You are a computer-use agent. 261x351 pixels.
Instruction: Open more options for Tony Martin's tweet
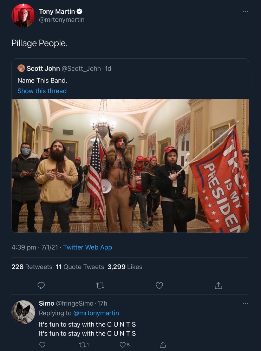pyautogui.click(x=245, y=12)
